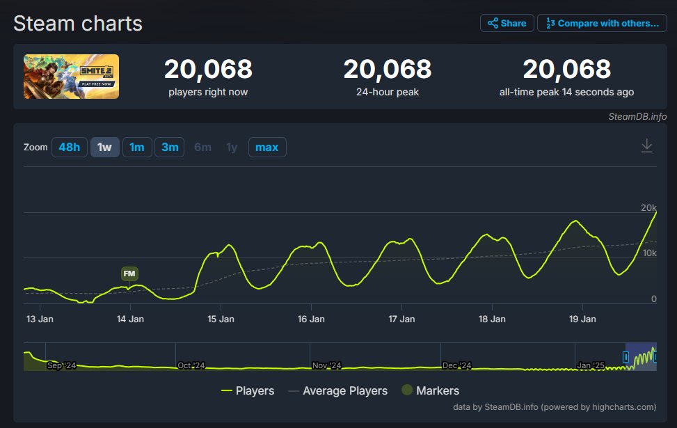Click the all-time peak 14 seconds ago text
The image size is (677, 428).
click(x=566, y=92)
